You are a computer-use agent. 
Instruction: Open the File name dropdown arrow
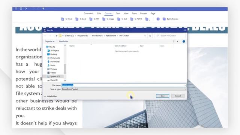[x=185, y=85]
